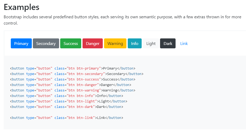Click the btn-link code line
This screenshot has height=133, width=246.
pos(66,118)
